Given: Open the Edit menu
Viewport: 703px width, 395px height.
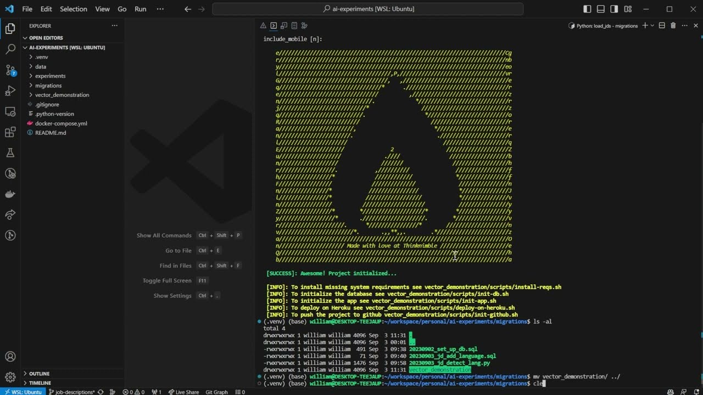Looking at the screenshot, I should (46, 9).
